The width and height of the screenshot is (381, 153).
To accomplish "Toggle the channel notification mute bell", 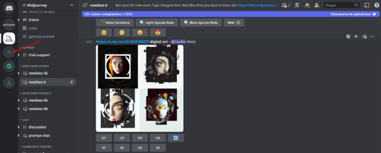I will pyautogui.click(x=297, y=5).
